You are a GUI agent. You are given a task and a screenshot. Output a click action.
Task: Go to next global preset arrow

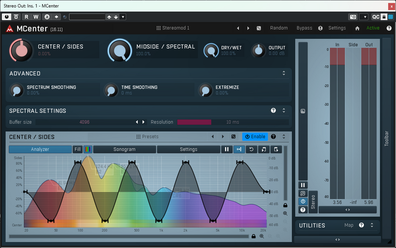coord(248,28)
